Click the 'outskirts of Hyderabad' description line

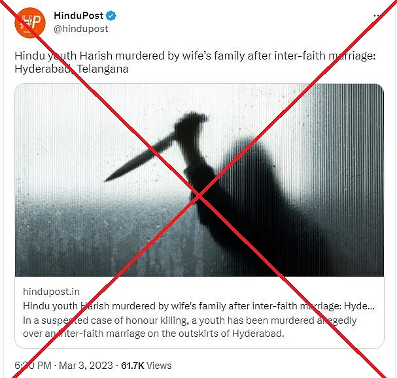click(x=154, y=334)
